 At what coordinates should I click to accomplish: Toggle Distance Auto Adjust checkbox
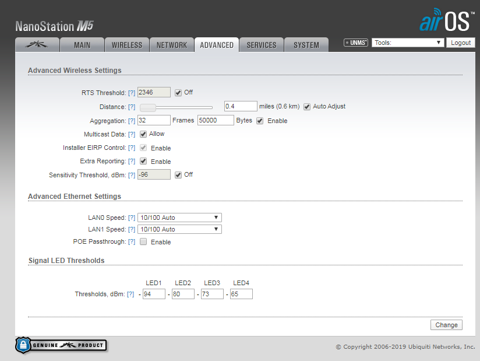tap(307, 107)
